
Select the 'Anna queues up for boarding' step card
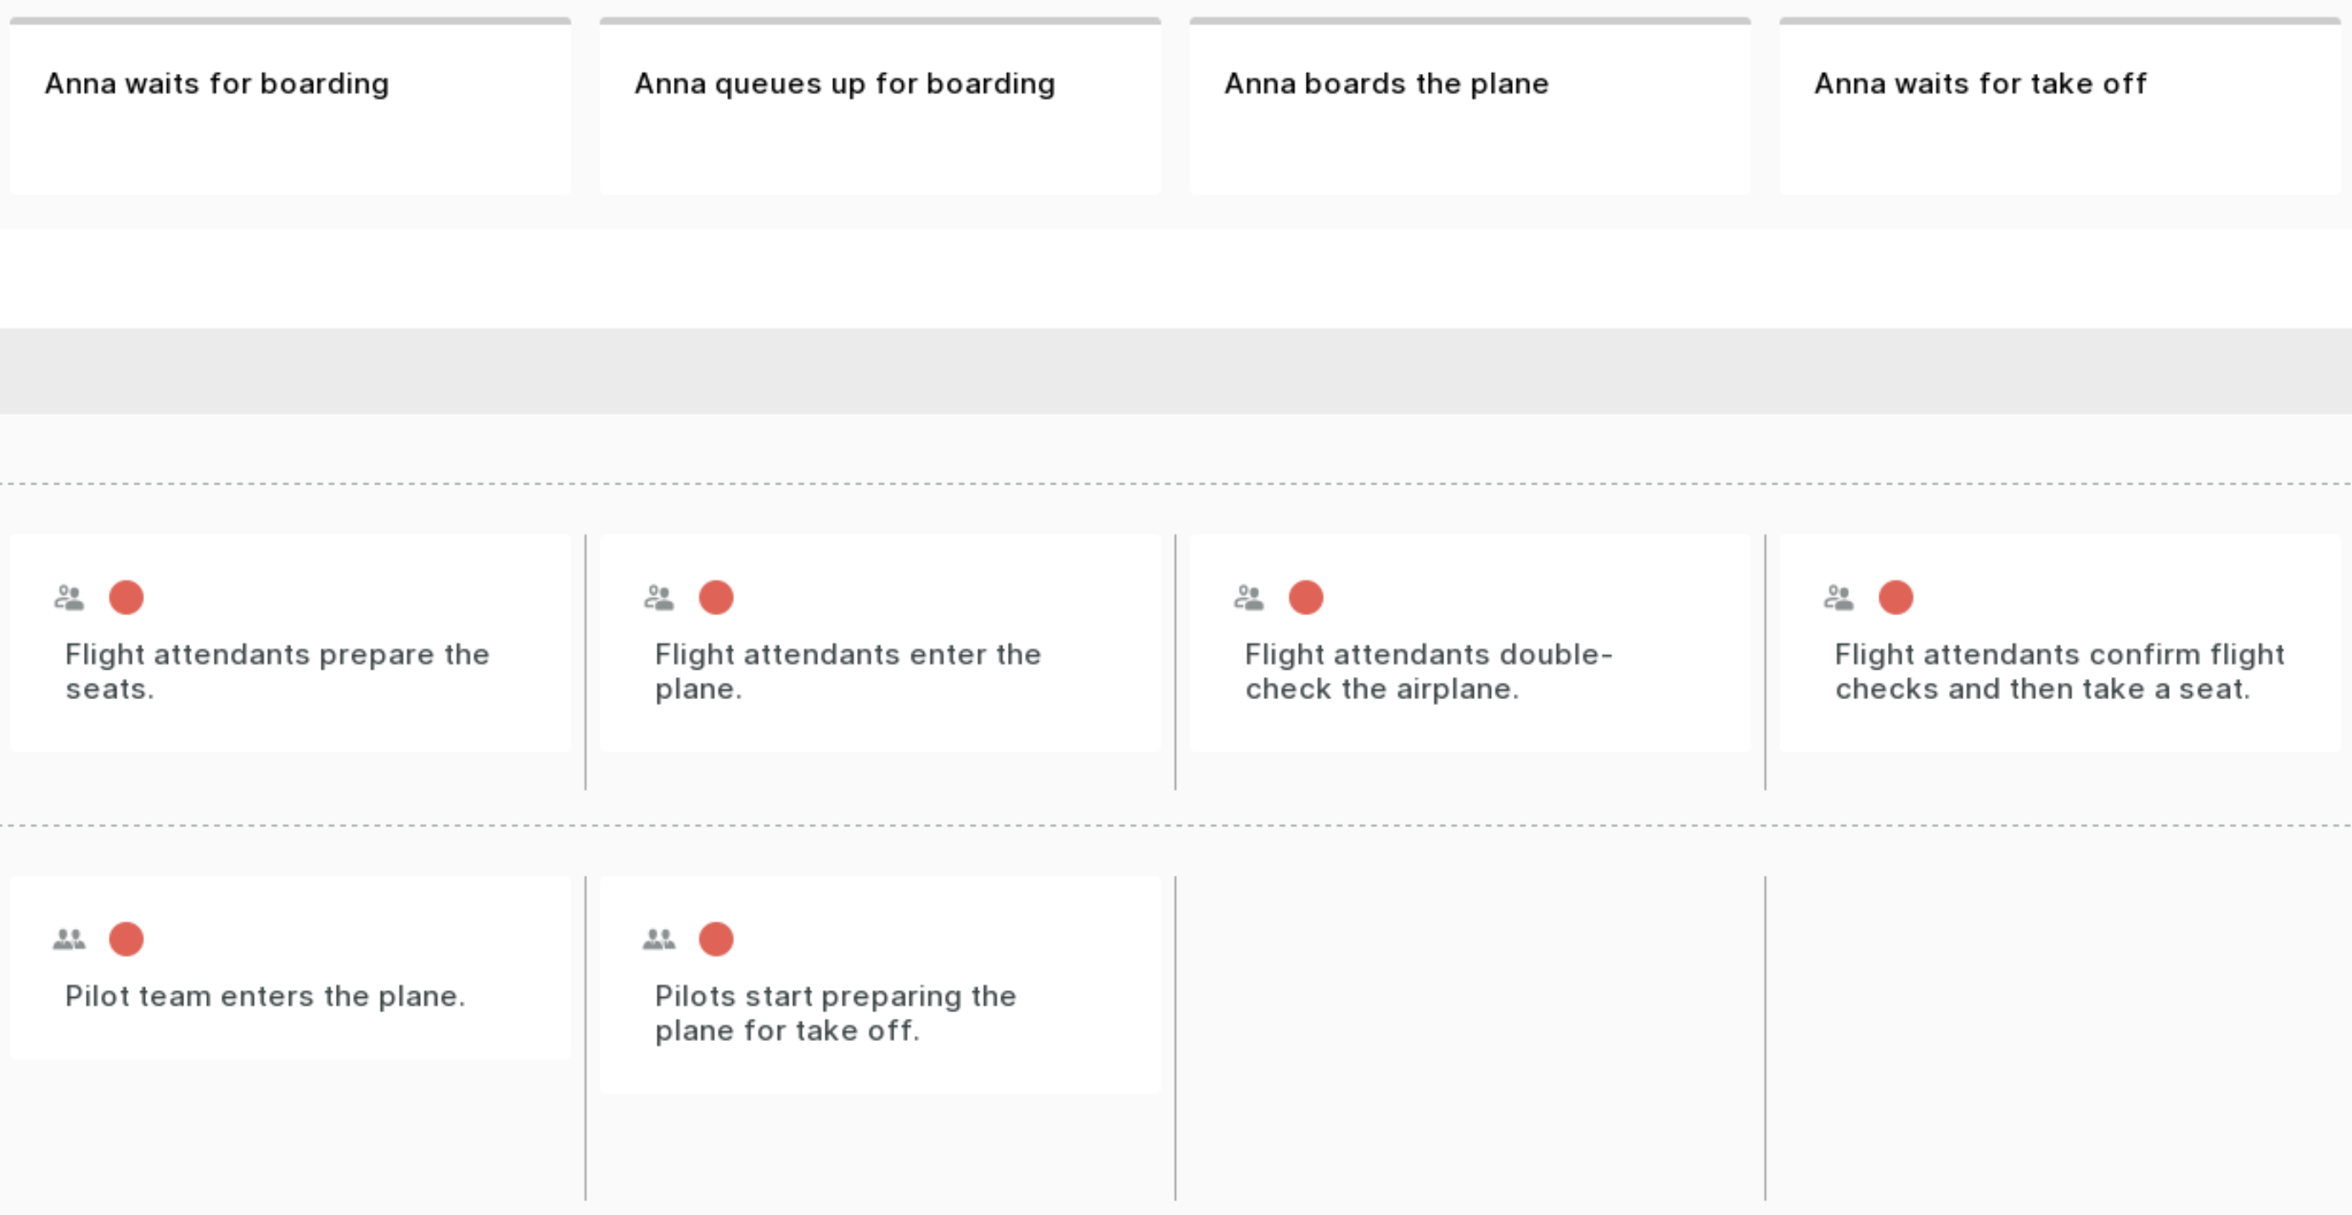click(880, 106)
